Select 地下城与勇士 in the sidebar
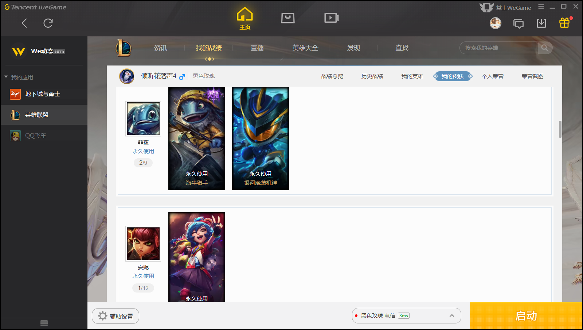583x330 pixels. [x=44, y=94]
